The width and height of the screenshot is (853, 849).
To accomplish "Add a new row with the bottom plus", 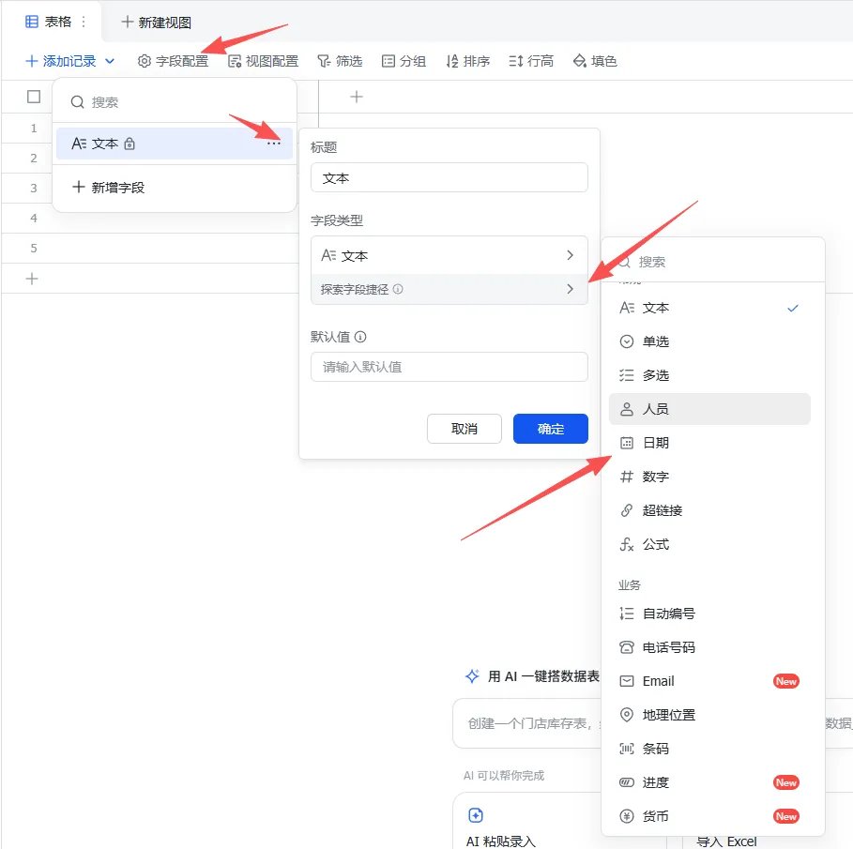I will coord(32,279).
